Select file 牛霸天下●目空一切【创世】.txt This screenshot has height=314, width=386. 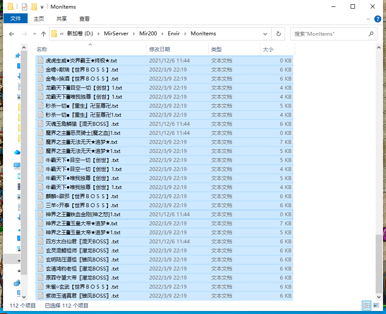164,160
